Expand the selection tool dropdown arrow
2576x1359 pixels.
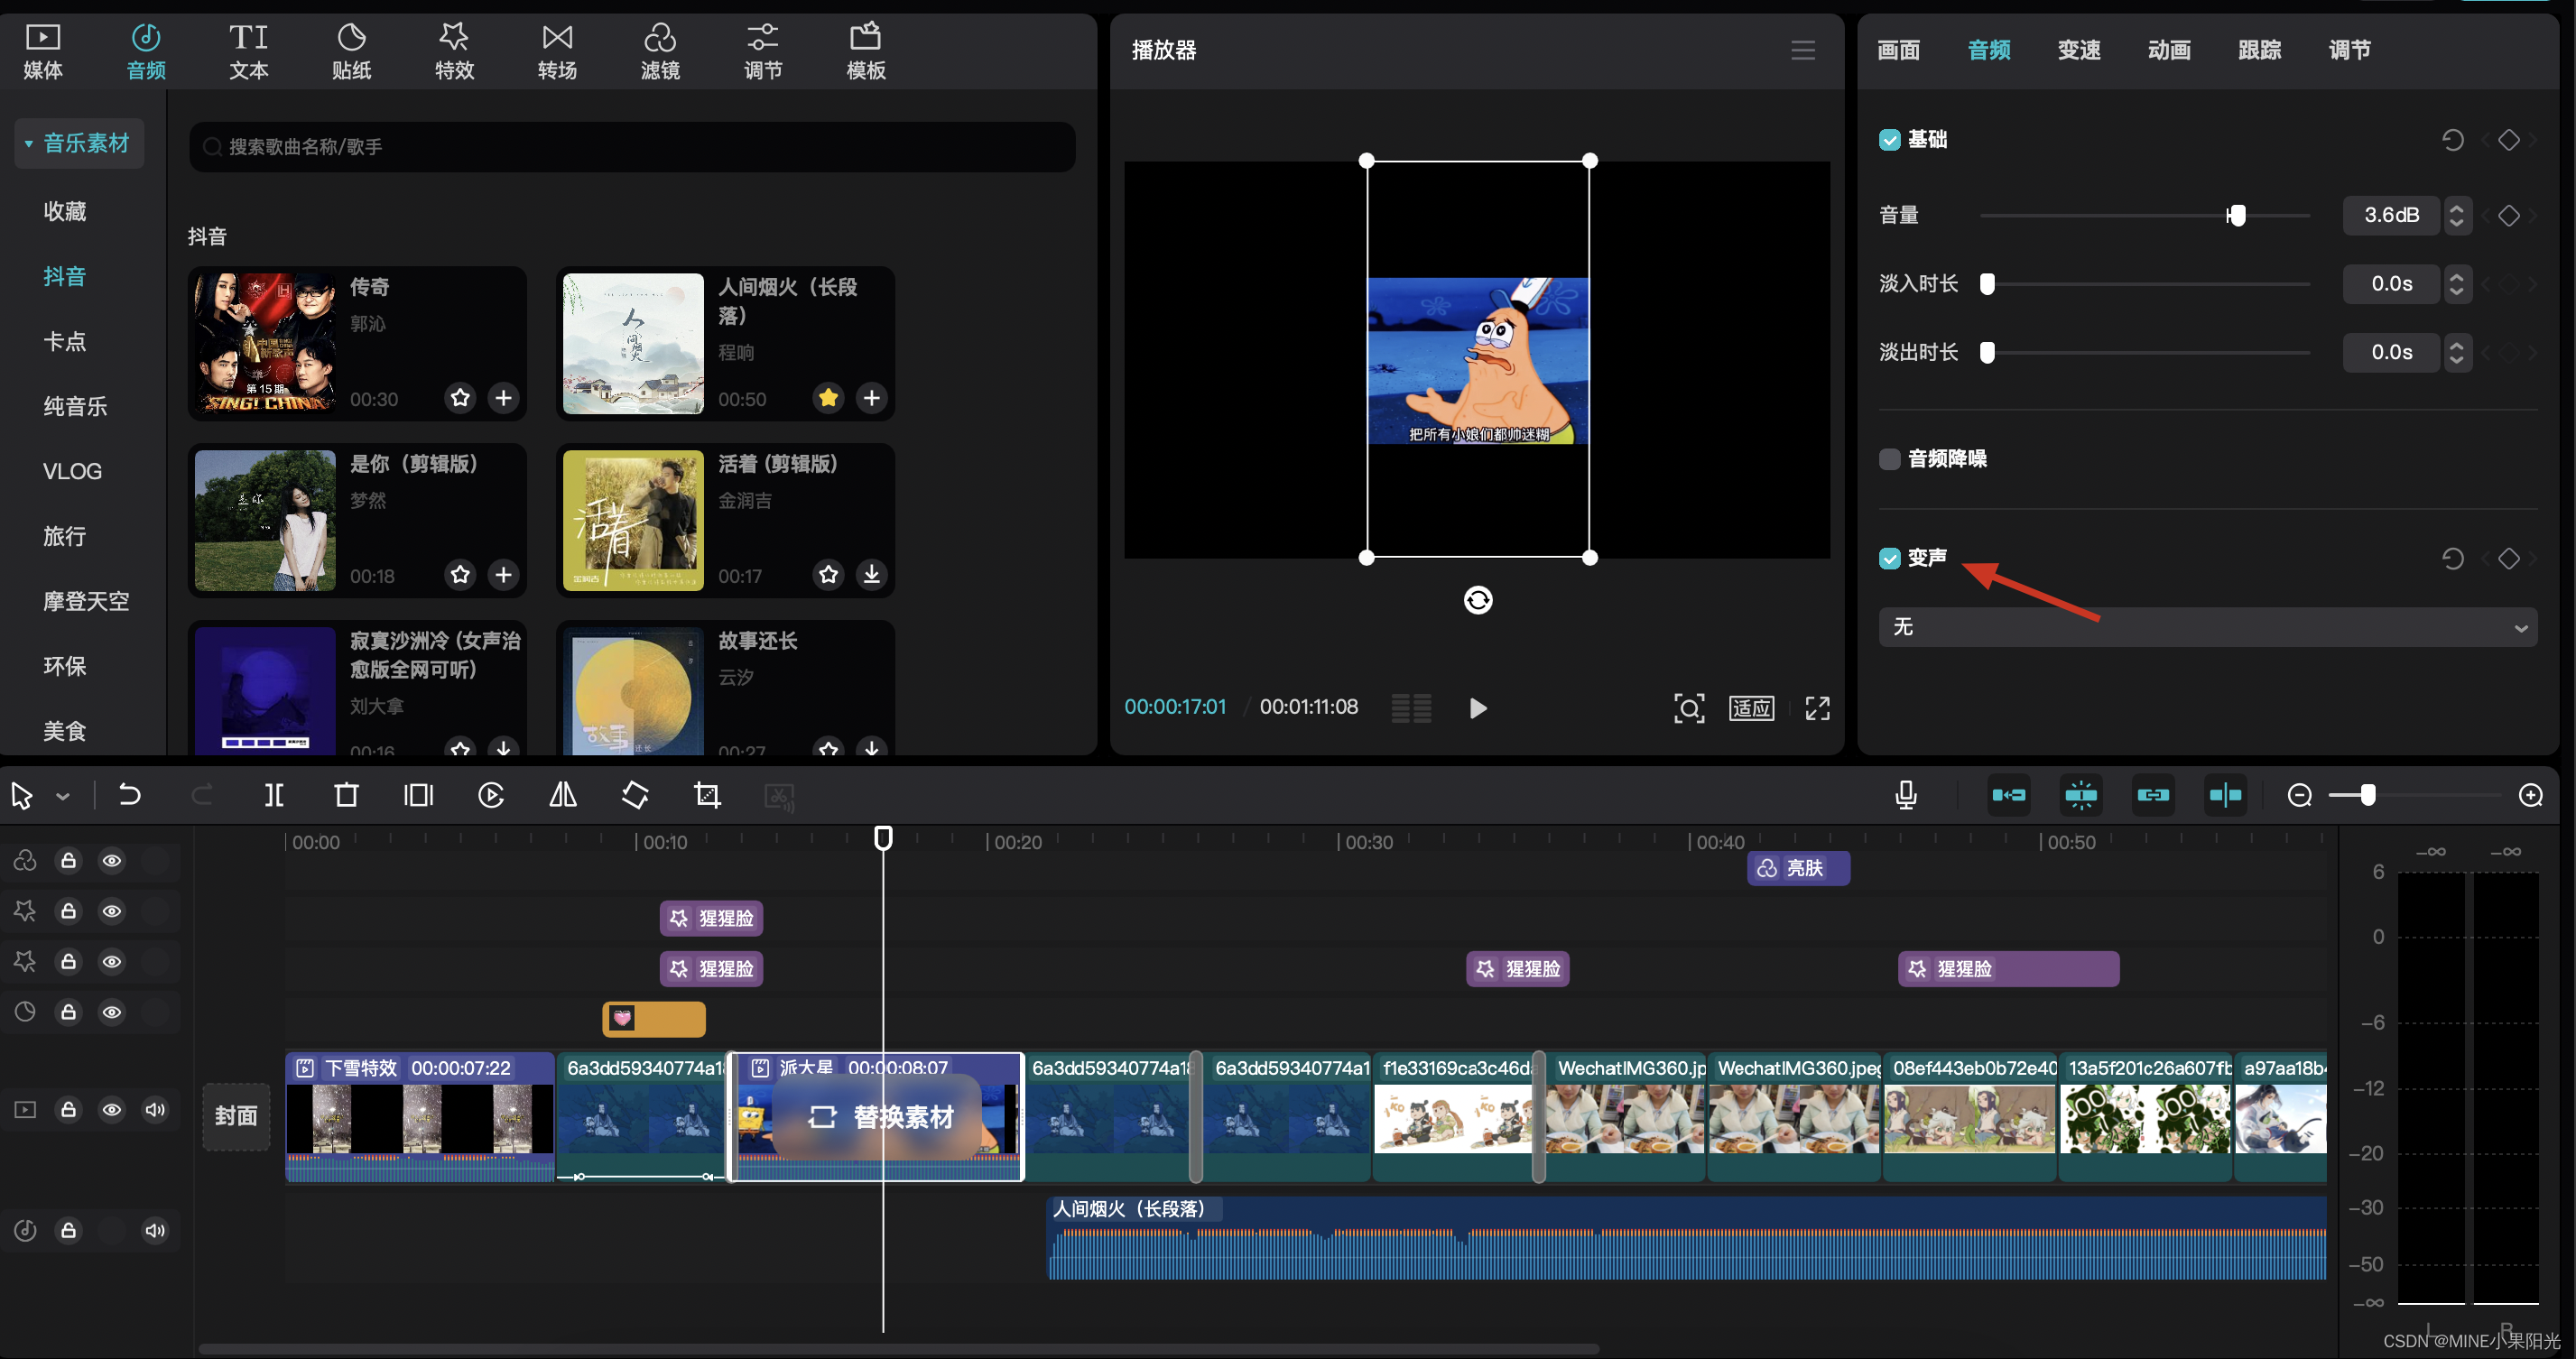63,797
